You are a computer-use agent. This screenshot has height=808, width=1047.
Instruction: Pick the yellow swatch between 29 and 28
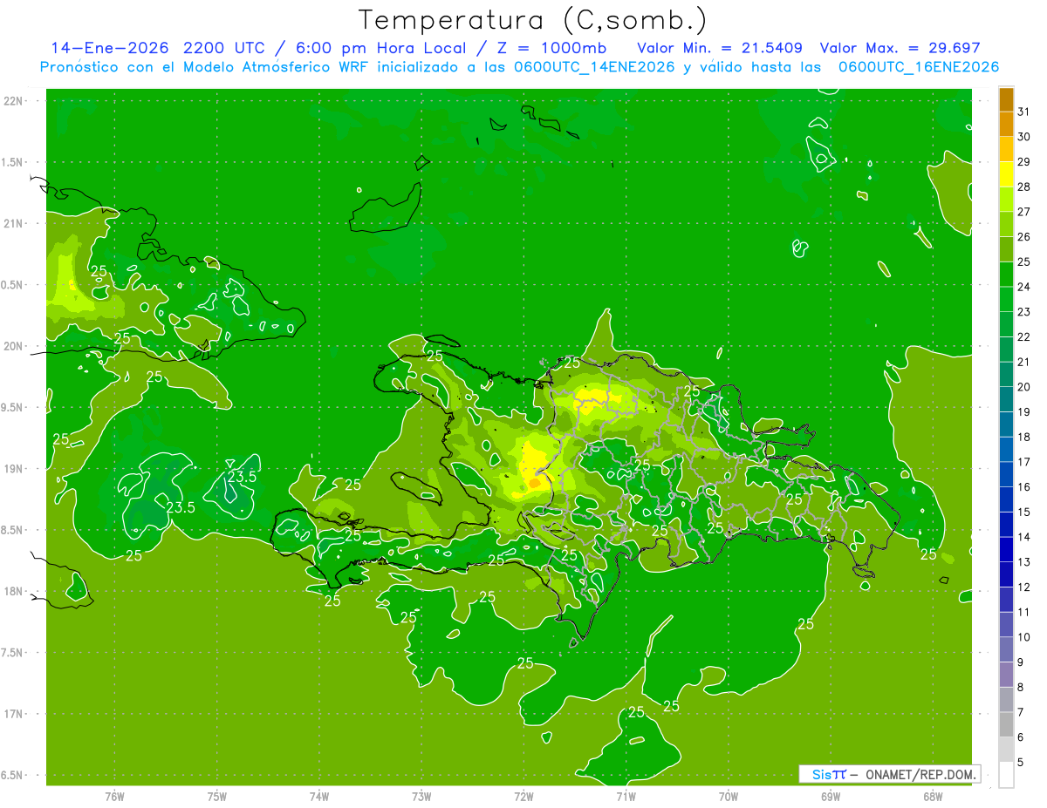click(1006, 174)
